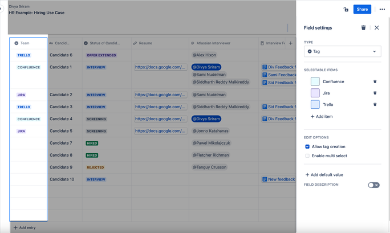Open Div Feedback page in Candidate 4 row

pyautogui.click(x=279, y=119)
